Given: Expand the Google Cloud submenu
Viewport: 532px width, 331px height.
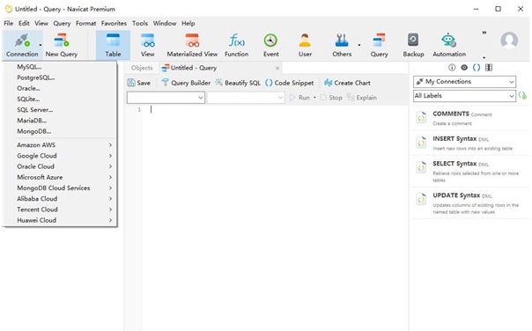Looking at the screenshot, I should point(60,156).
